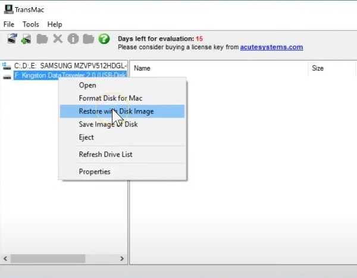The image size is (357, 278).
Task: Select the F: Kingston DataTraveler row
Action: pos(70,75)
